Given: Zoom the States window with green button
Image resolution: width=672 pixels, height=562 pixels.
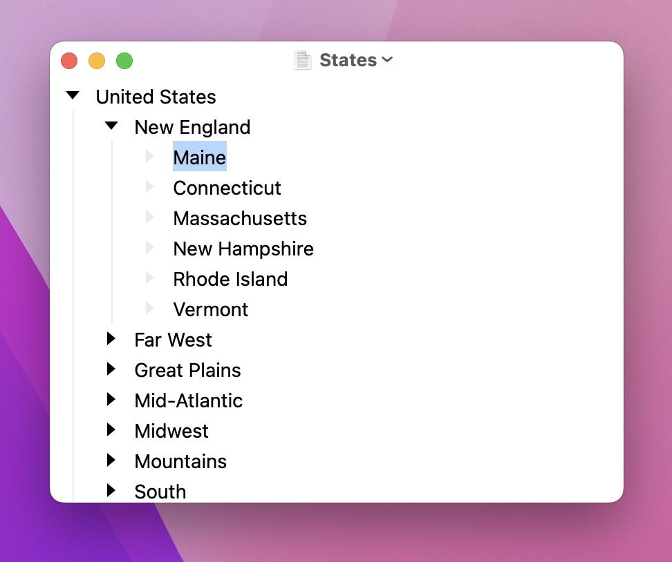Looking at the screenshot, I should pos(124,61).
